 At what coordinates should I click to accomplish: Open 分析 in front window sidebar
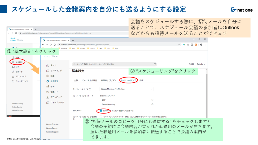(x=50, y=87)
